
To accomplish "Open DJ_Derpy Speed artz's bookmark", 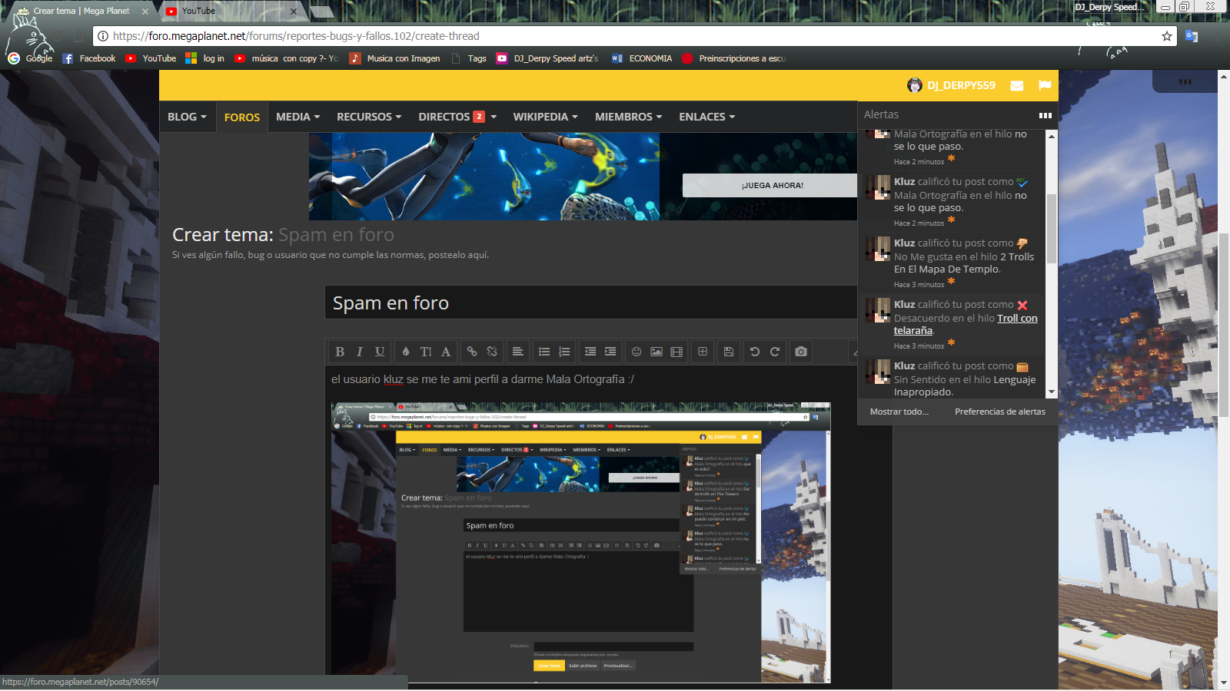I will click(547, 58).
